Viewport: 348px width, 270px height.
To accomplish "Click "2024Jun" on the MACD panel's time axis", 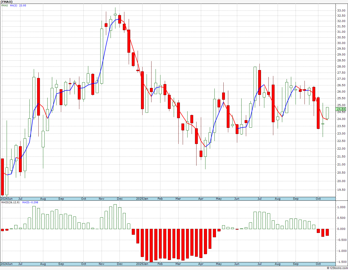I will [6, 264].
